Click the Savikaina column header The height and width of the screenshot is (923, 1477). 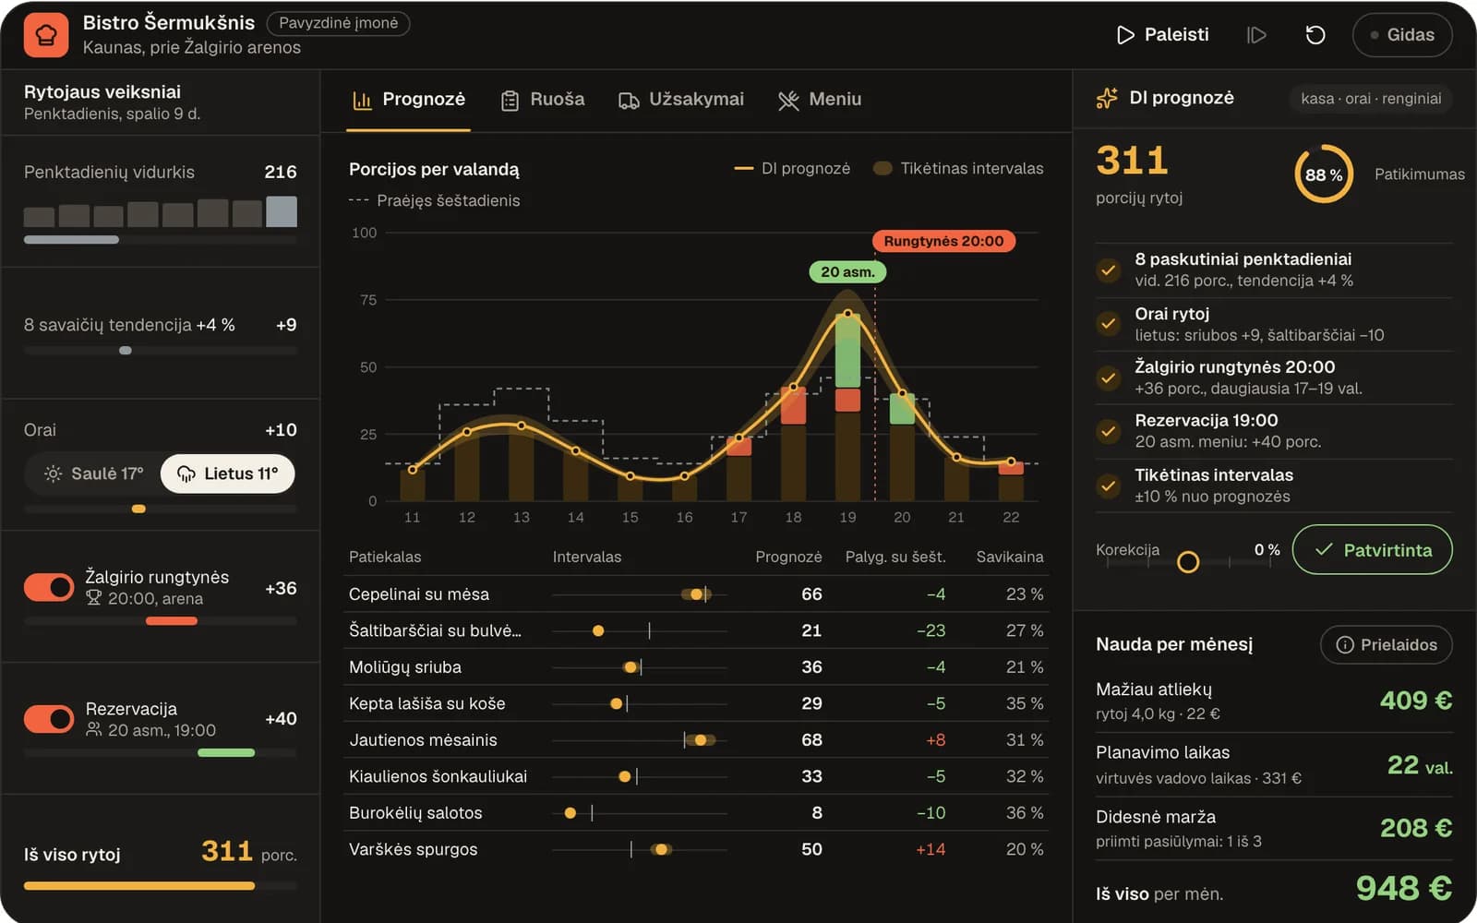point(1010,557)
